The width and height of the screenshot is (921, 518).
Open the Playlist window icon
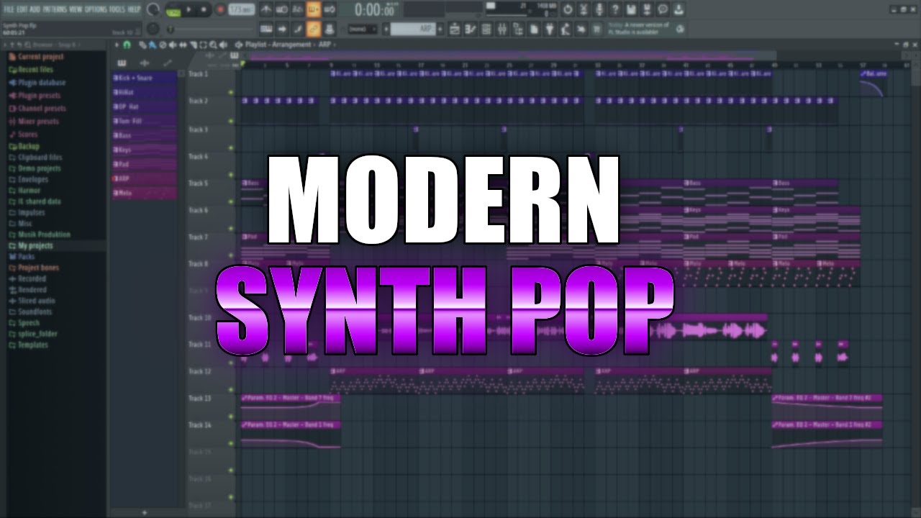(x=454, y=29)
